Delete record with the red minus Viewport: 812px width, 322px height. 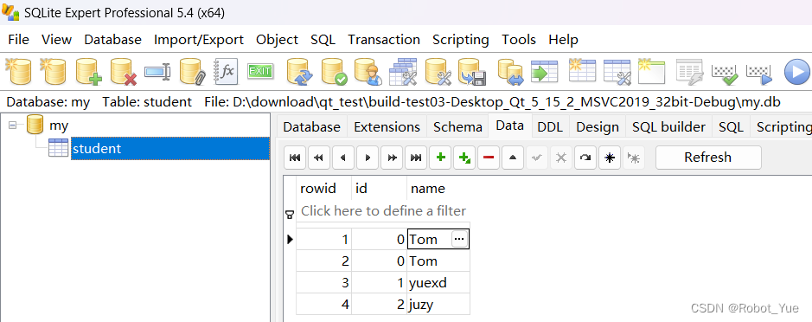coord(489,158)
